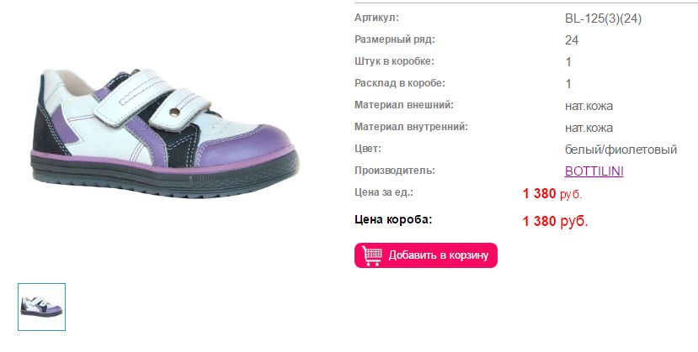Add the shoe to cart via 'Добавить в корзину'
This screenshot has height=352, width=698.
pos(425,255)
